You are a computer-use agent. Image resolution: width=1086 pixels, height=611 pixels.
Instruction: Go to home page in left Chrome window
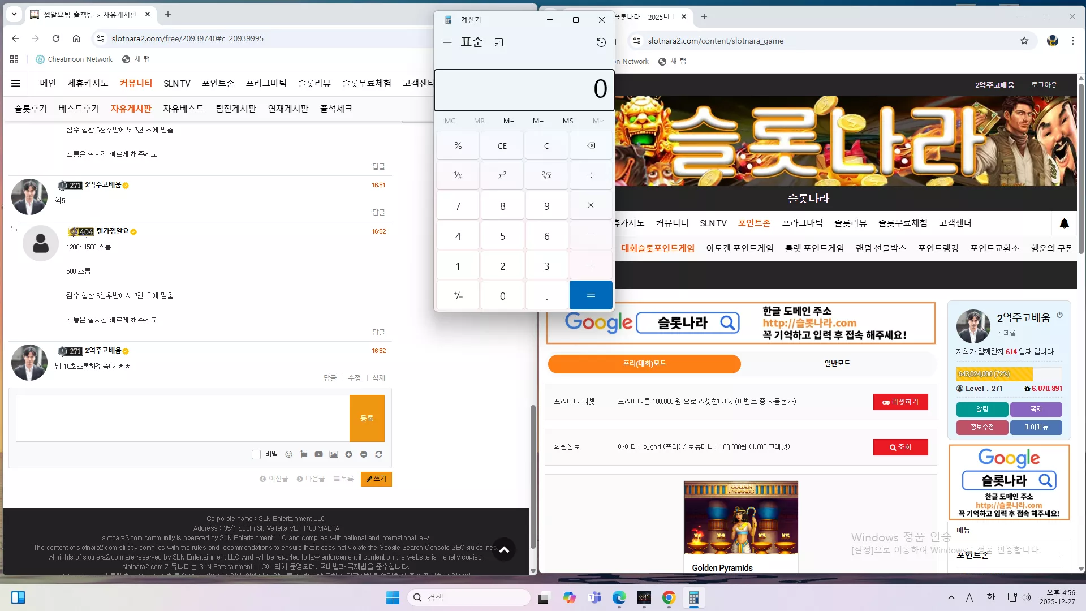point(76,38)
